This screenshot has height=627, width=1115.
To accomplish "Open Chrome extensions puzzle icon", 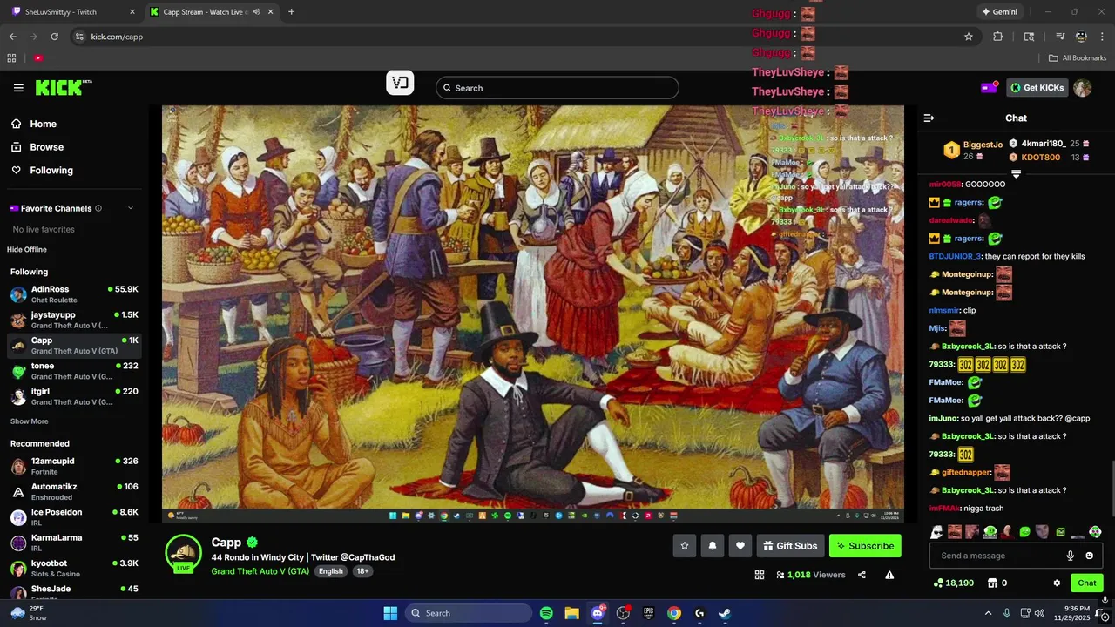I will [x=998, y=37].
